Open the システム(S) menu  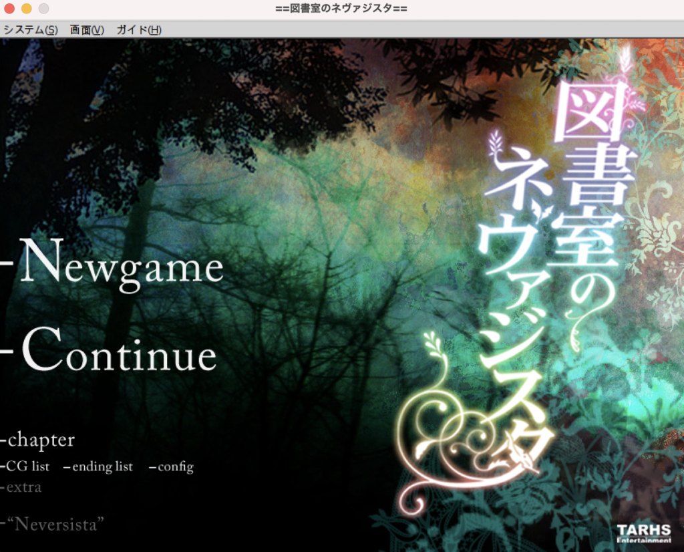(31, 29)
